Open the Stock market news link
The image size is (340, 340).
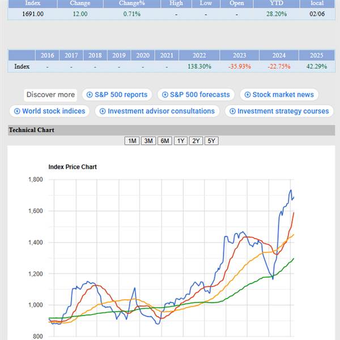[x=279, y=95]
